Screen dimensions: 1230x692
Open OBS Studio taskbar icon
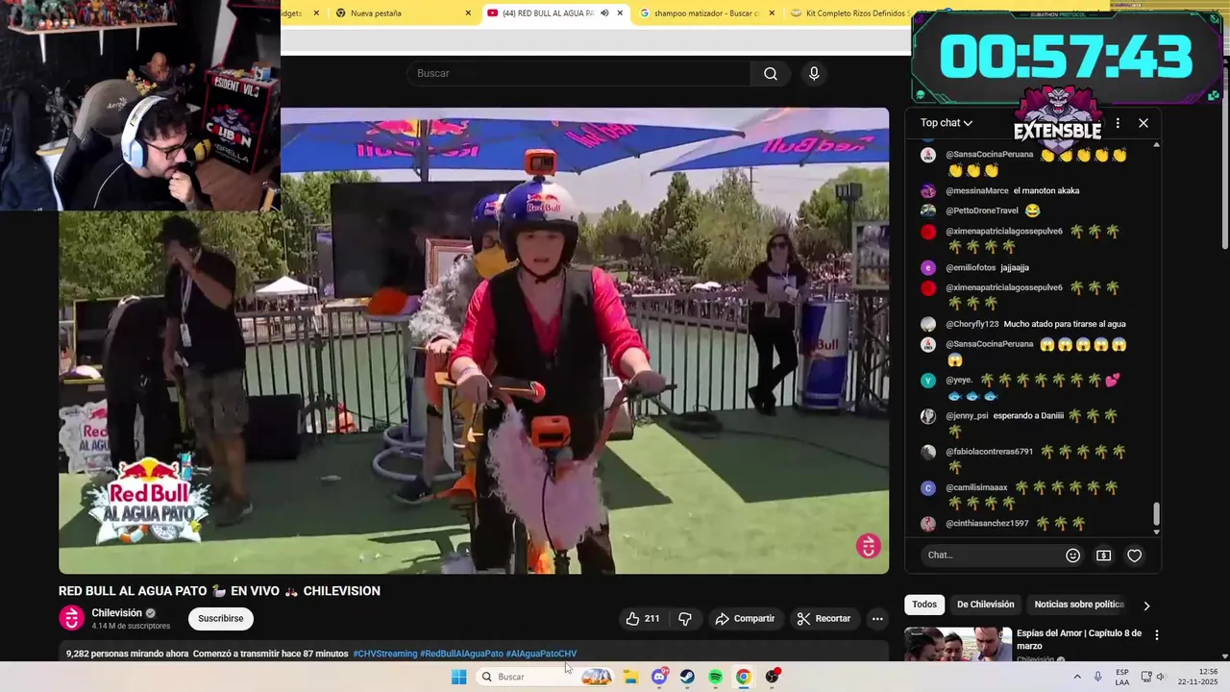[772, 677]
